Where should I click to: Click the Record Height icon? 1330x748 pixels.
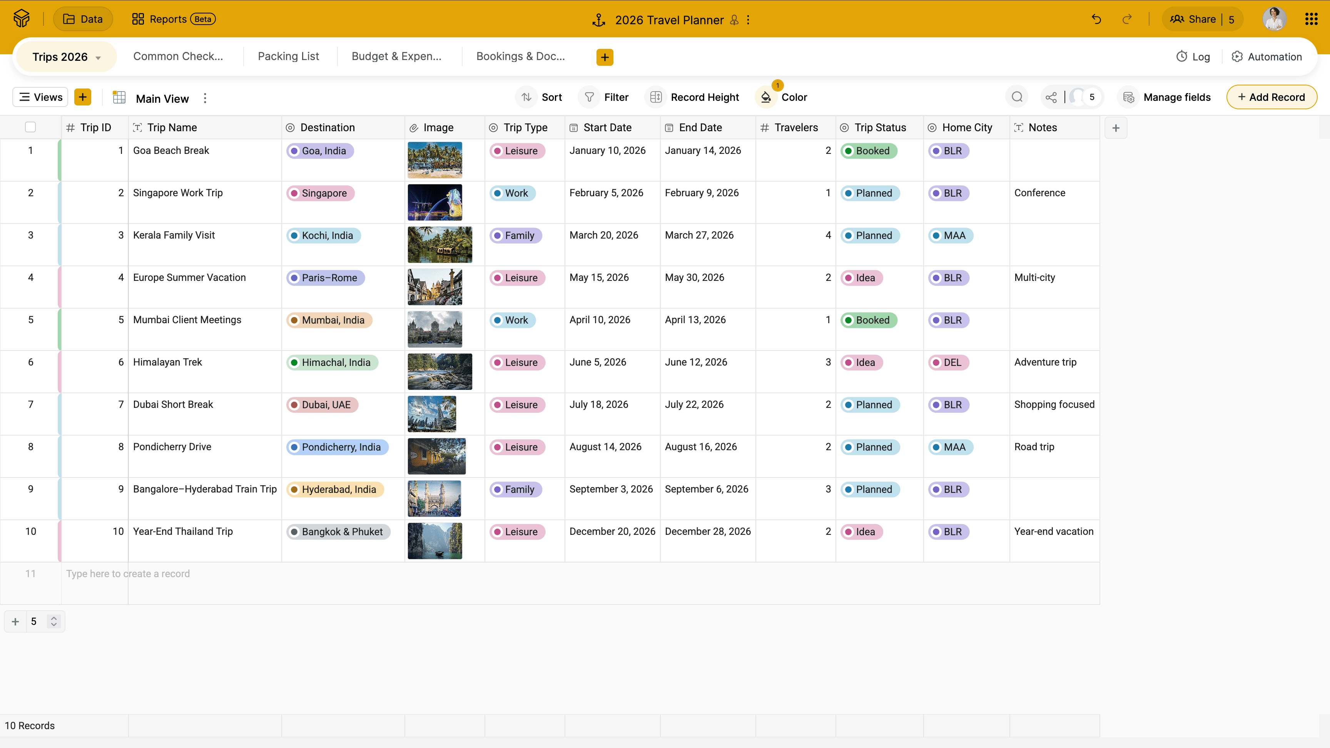pyautogui.click(x=656, y=97)
